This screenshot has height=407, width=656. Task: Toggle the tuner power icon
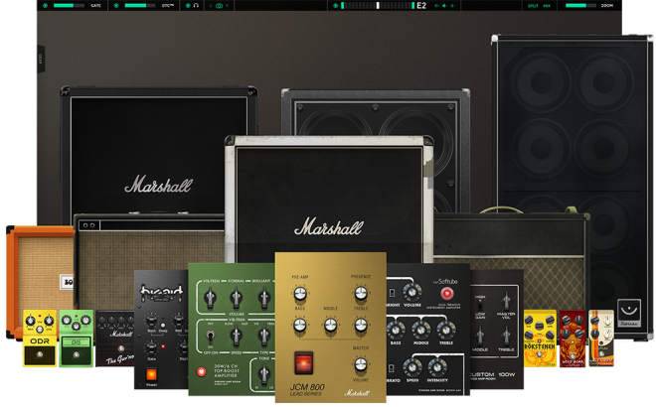[335, 5]
